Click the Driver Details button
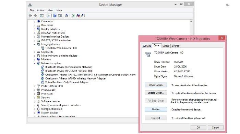Image resolution: width=240 pixels, height=134 pixels. click(x=156, y=85)
